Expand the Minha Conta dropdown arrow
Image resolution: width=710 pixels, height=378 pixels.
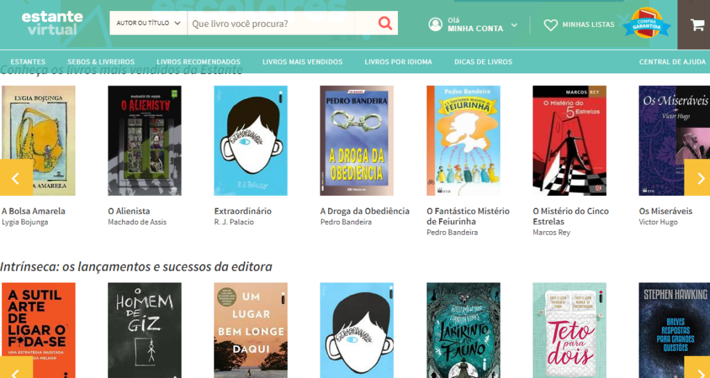point(514,25)
